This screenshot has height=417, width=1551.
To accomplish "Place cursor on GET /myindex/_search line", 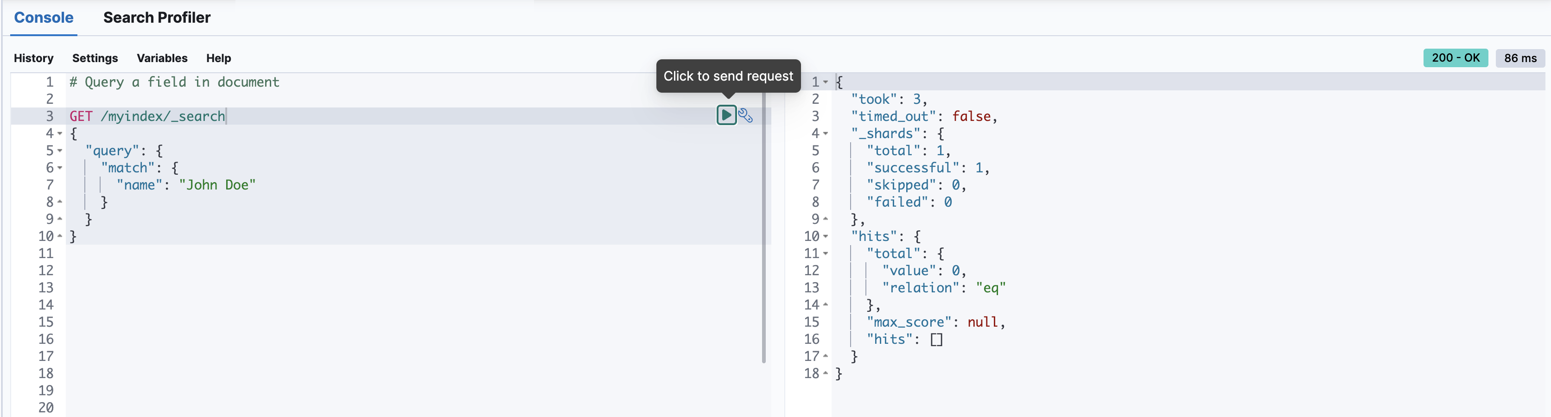I will [147, 116].
